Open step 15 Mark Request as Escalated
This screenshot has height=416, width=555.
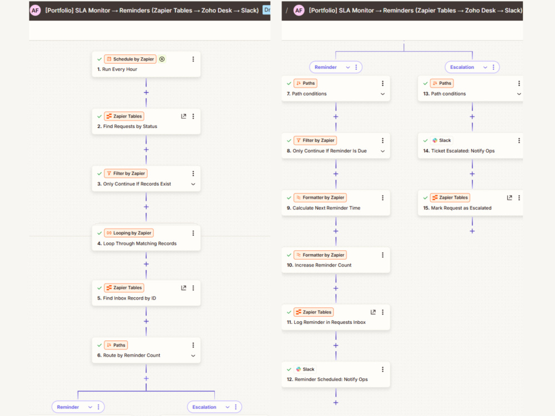[471, 202]
